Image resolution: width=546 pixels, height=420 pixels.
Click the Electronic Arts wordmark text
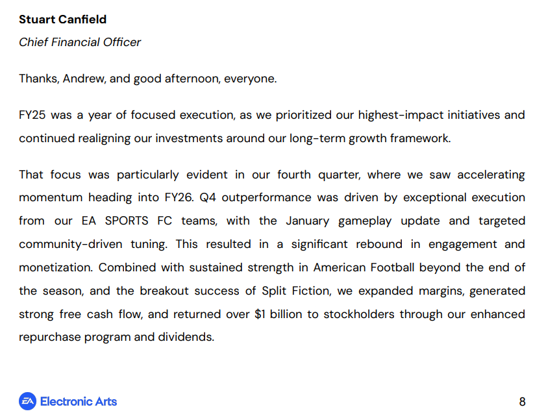tap(79, 402)
